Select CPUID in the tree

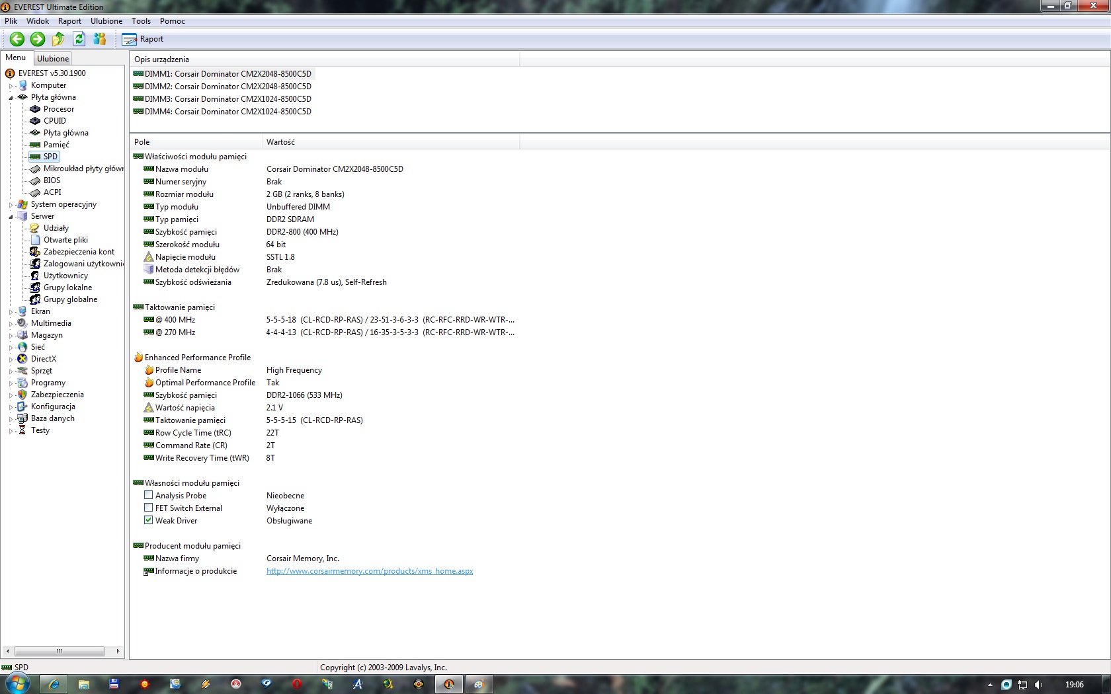coord(55,121)
